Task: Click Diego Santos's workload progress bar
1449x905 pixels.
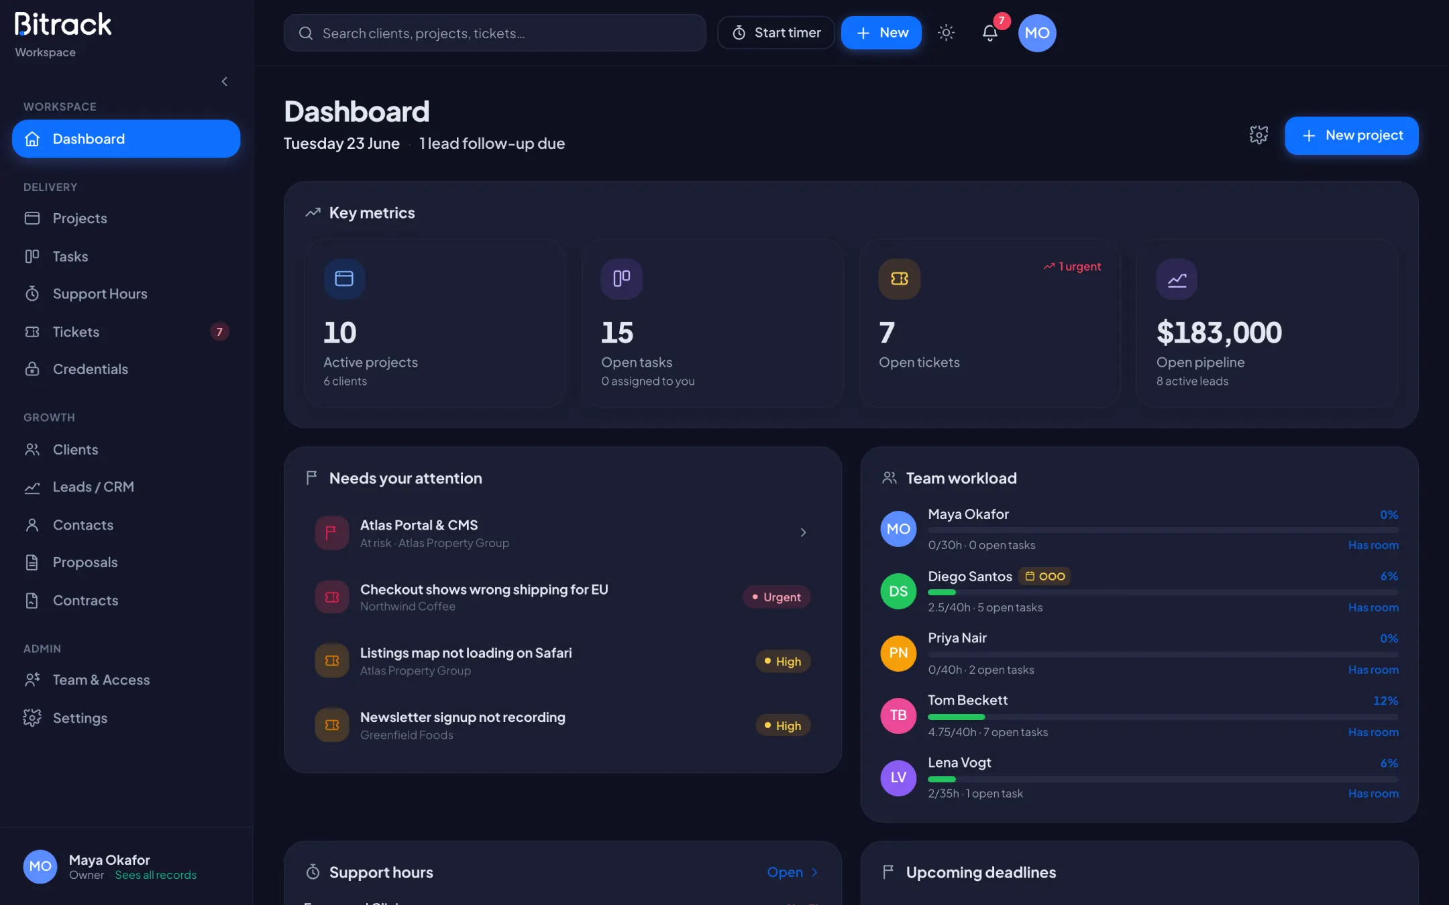Action: click(1163, 593)
